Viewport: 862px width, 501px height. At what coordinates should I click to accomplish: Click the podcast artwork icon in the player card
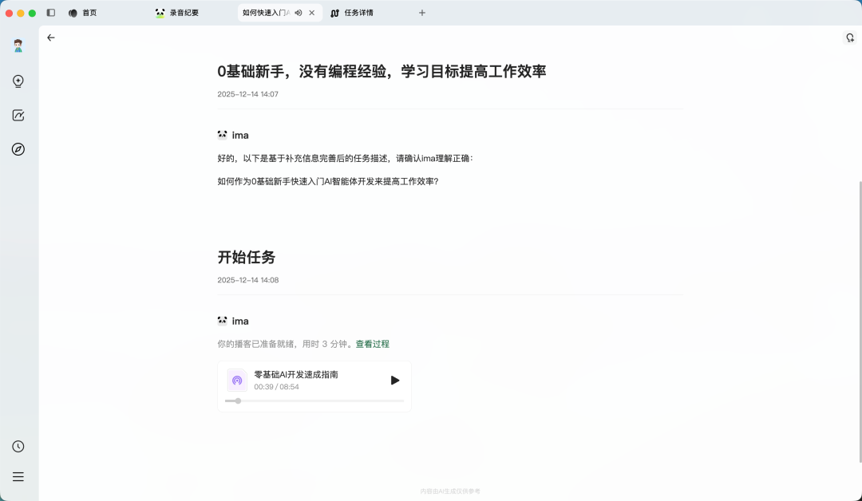tap(236, 380)
